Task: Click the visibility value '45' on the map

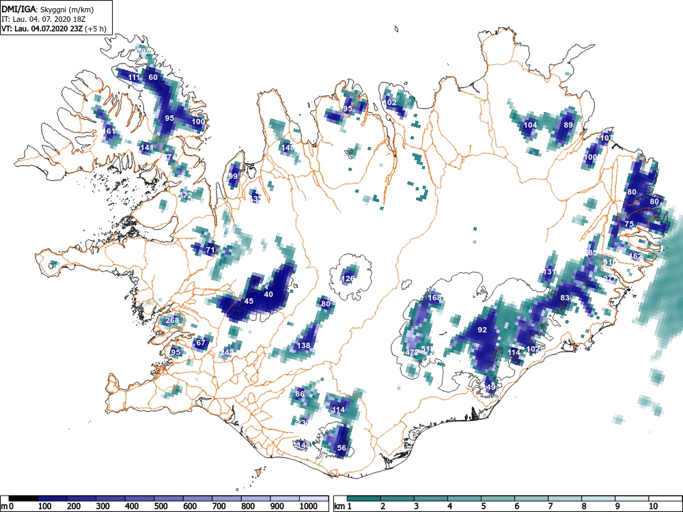Action: [249, 301]
